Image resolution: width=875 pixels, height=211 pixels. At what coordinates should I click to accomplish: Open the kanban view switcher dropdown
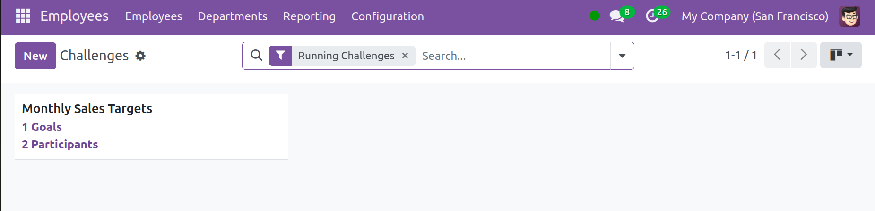point(840,55)
